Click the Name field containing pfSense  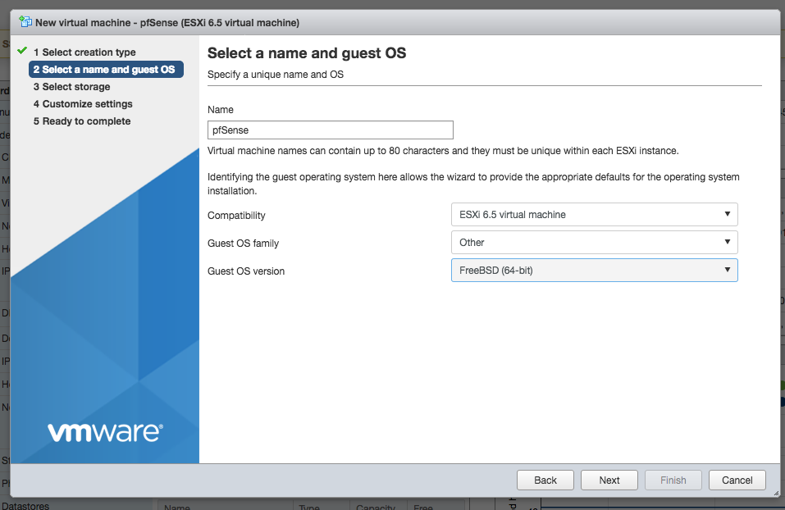pos(330,130)
